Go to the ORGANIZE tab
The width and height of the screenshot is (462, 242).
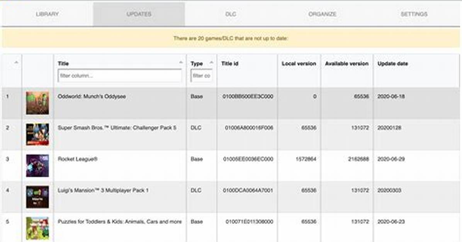(x=322, y=14)
